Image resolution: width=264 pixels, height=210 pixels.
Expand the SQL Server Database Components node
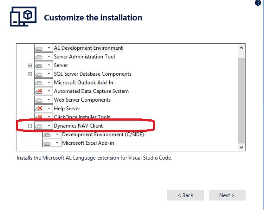(30, 74)
